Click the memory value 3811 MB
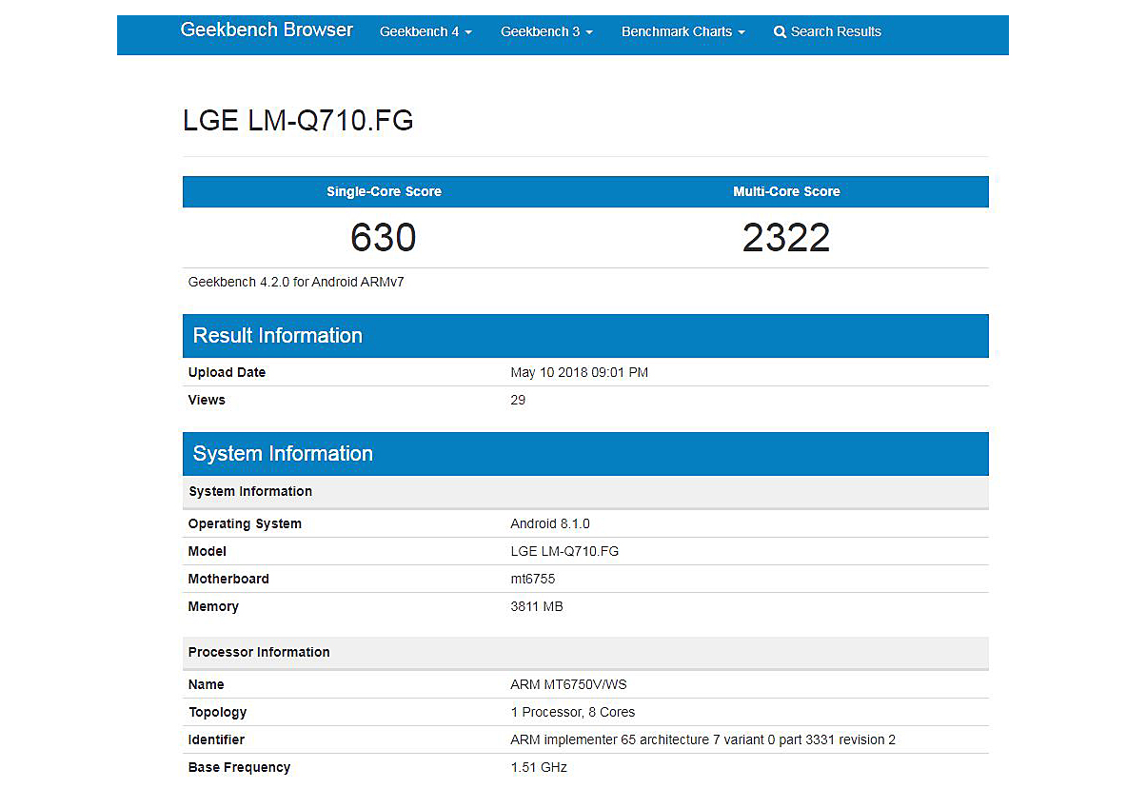This screenshot has height=808, width=1127. click(x=536, y=606)
